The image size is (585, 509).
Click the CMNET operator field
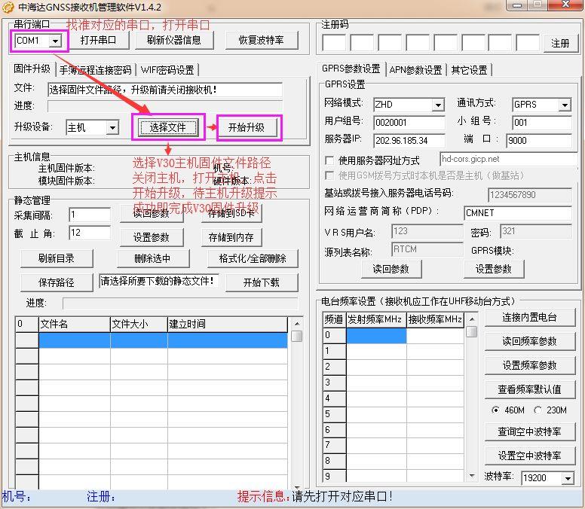click(518, 213)
